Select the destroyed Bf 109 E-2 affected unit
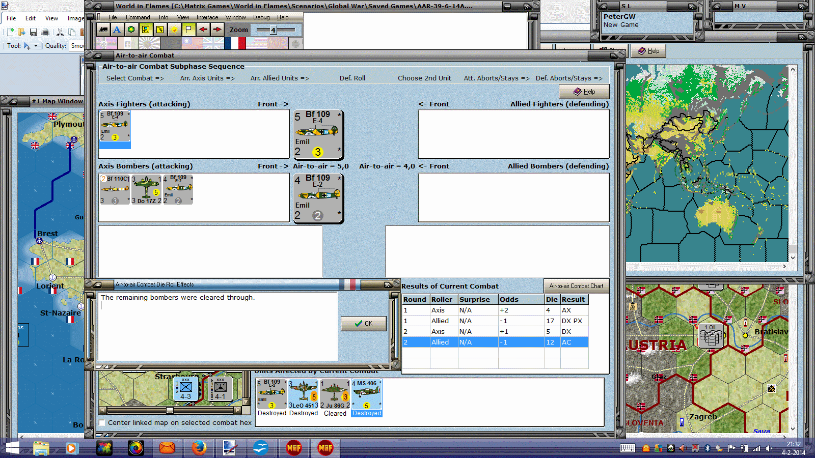Screen dimensions: 815x458 (x=272, y=394)
